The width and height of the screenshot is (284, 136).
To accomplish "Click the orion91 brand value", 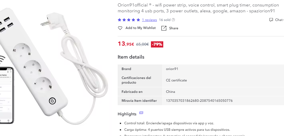I will coord(172,69).
